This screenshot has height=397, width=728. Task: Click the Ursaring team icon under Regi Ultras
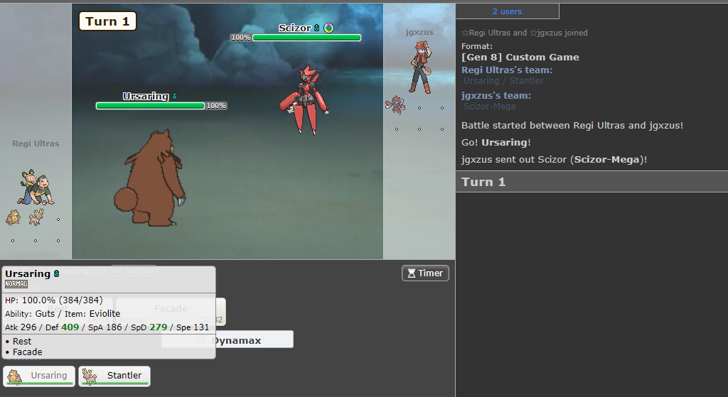point(13,217)
